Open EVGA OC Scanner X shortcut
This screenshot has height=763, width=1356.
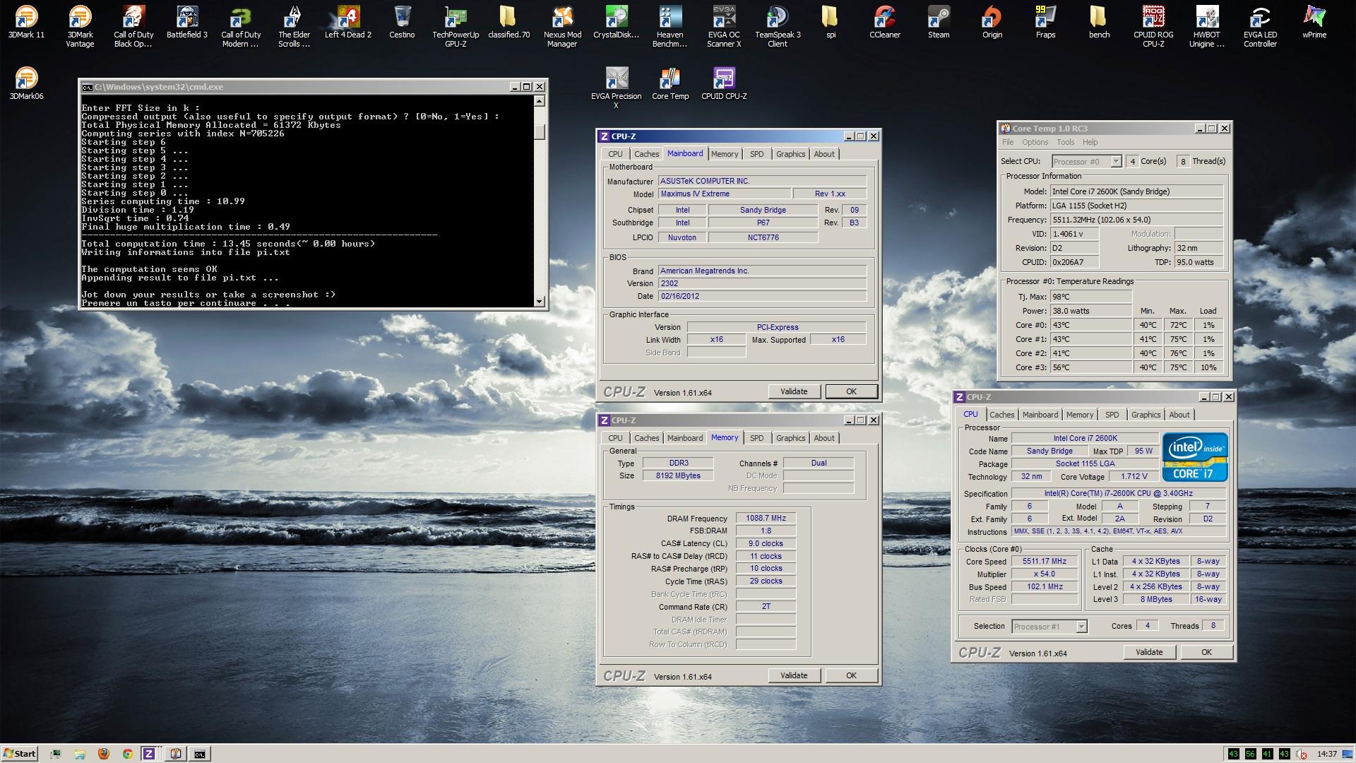pos(724,26)
